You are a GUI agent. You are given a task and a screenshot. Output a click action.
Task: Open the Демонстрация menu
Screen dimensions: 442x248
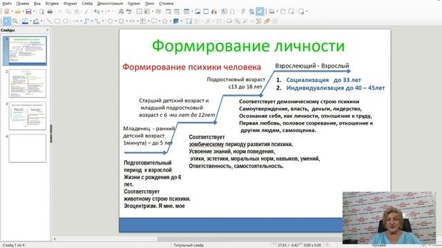tap(110, 3)
